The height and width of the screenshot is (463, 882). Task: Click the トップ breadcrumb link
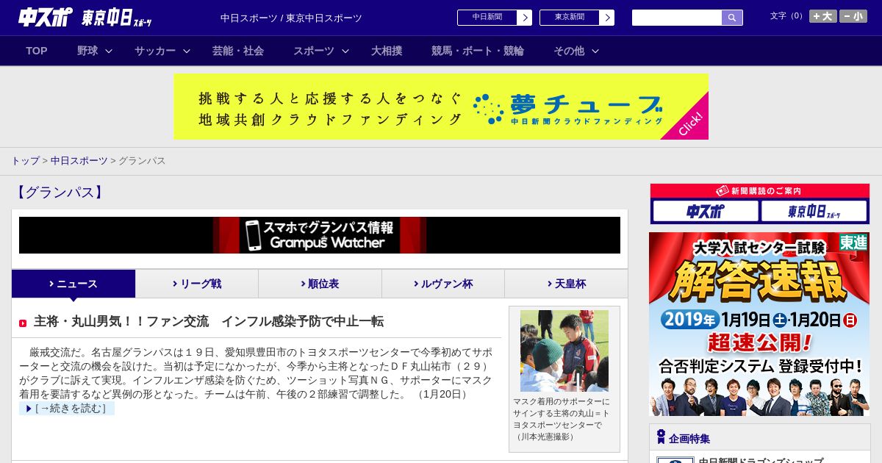[x=25, y=160]
